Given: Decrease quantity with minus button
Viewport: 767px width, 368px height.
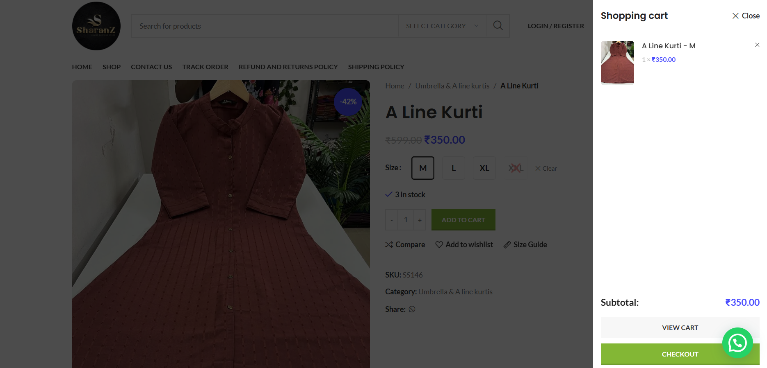Looking at the screenshot, I should point(392,220).
